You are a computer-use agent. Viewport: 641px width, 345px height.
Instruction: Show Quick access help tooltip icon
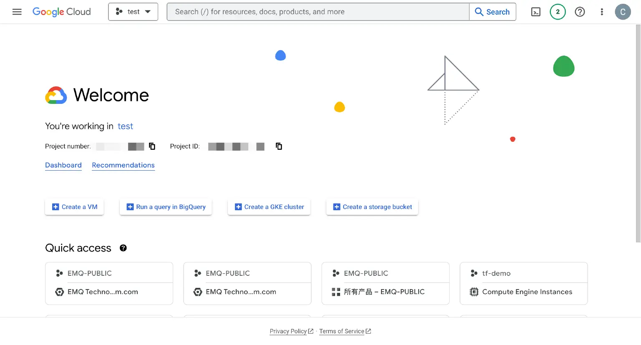pos(123,248)
